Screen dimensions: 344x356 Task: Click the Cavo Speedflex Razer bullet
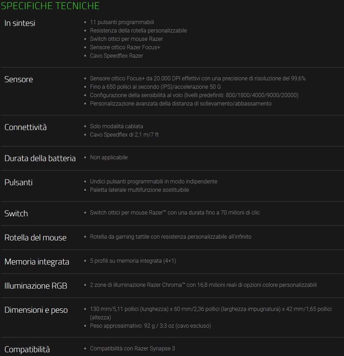[116, 56]
